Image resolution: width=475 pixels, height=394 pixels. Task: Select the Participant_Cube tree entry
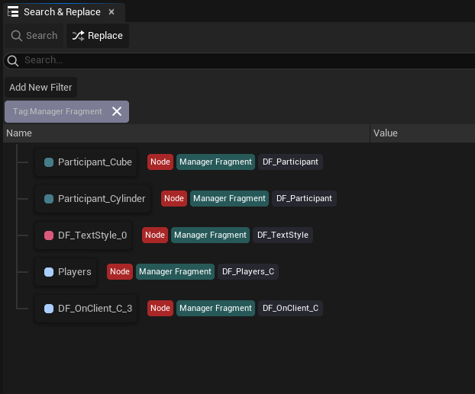95,162
